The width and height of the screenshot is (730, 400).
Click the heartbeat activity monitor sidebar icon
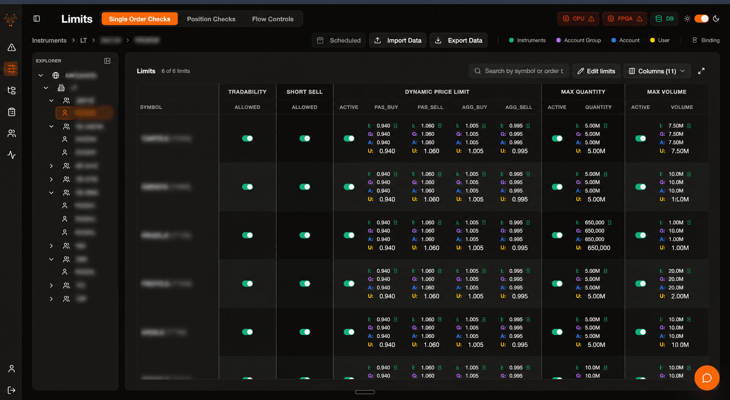(x=12, y=155)
